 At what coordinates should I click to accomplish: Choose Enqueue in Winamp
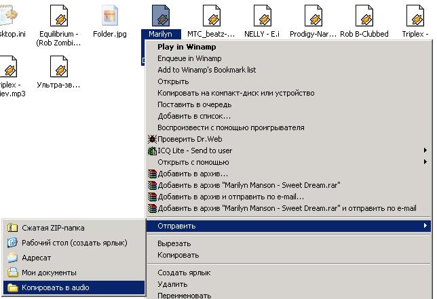288,58
